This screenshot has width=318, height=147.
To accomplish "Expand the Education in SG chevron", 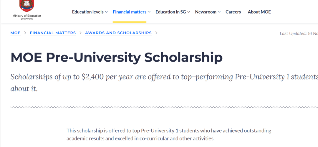I will pos(189,12).
